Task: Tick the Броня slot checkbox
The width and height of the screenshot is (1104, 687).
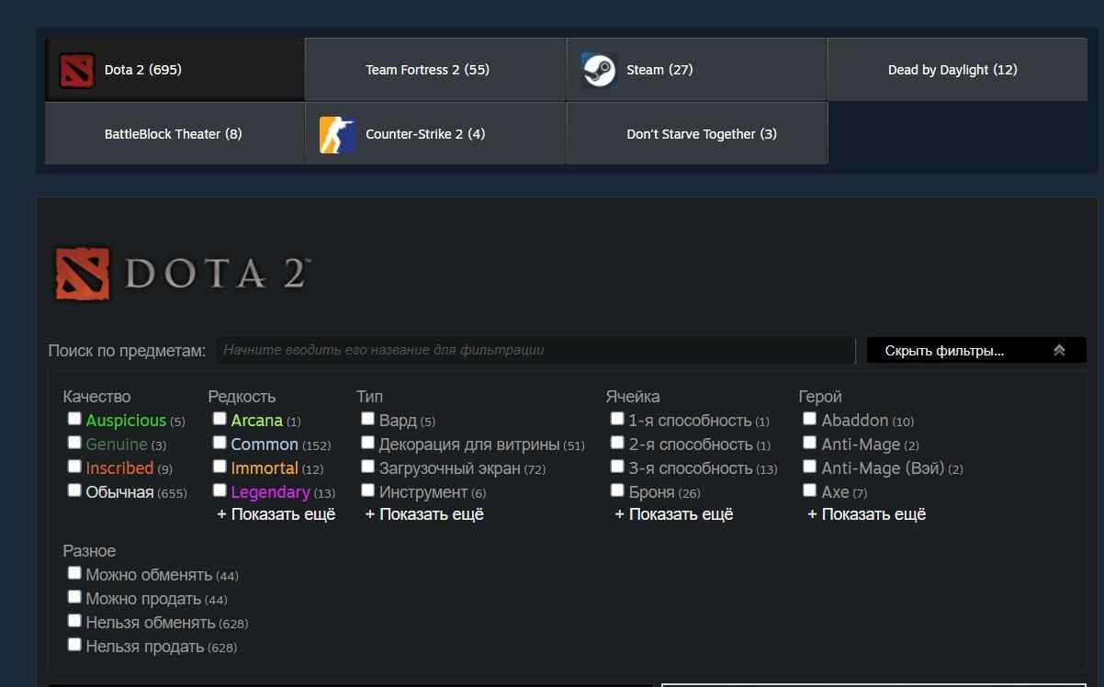Action: tap(617, 490)
